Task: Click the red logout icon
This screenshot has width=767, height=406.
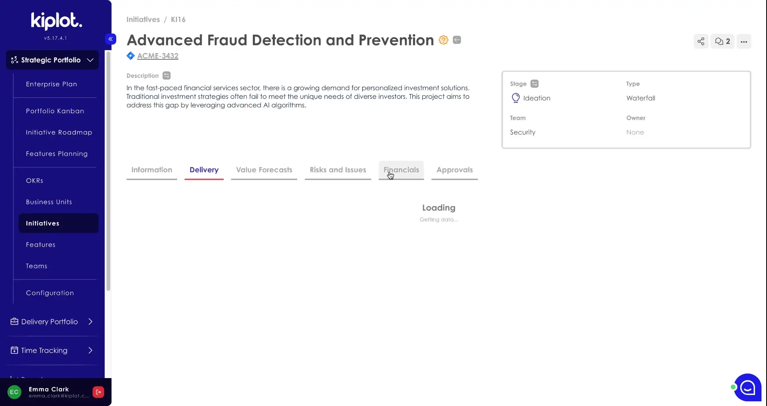Action: [x=98, y=392]
